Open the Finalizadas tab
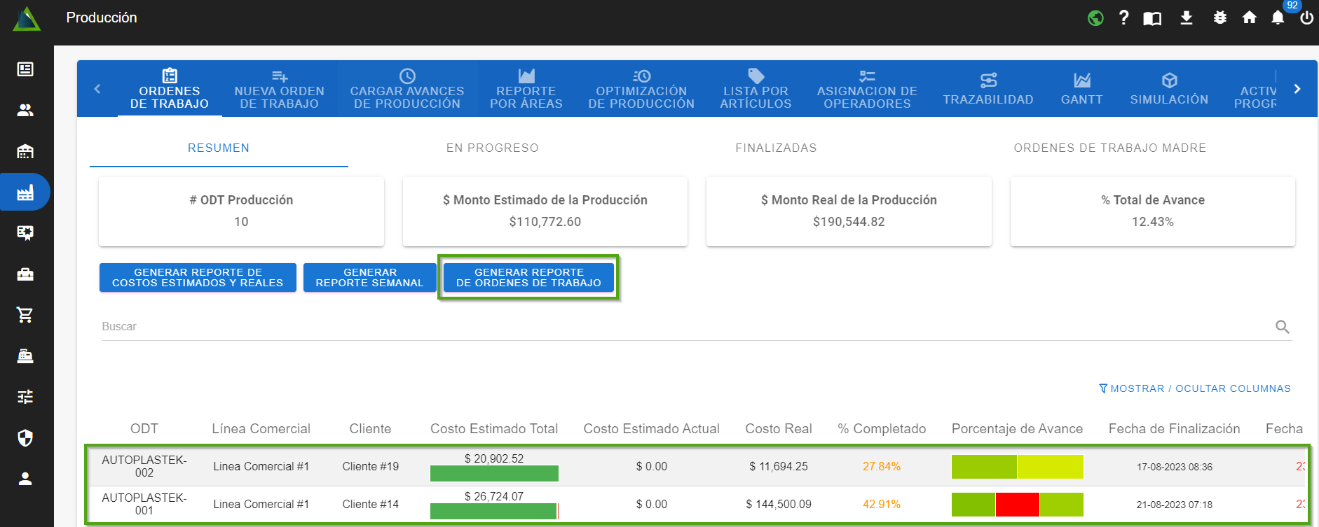 pyautogui.click(x=776, y=148)
